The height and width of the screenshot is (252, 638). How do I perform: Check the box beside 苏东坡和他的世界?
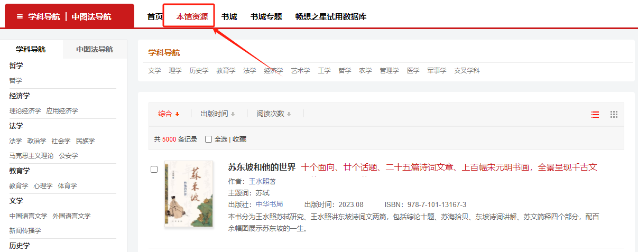(154, 170)
